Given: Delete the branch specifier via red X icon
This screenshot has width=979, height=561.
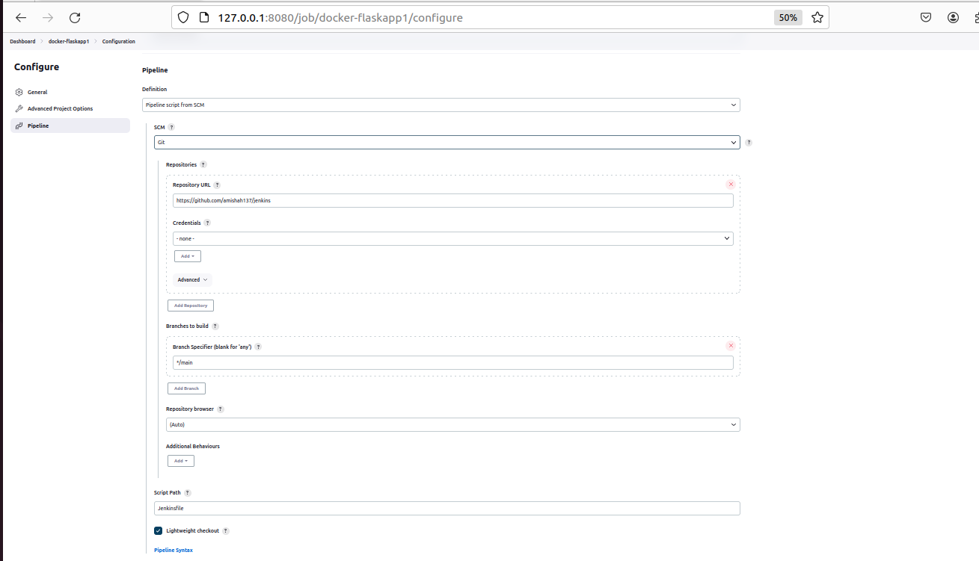Looking at the screenshot, I should [731, 345].
